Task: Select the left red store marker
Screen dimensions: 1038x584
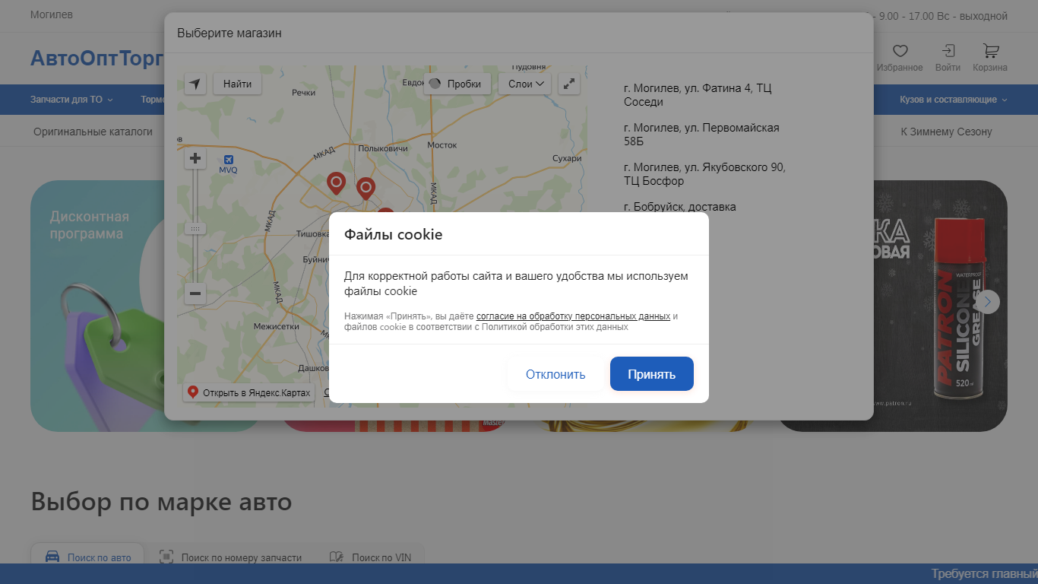Action: (x=336, y=183)
